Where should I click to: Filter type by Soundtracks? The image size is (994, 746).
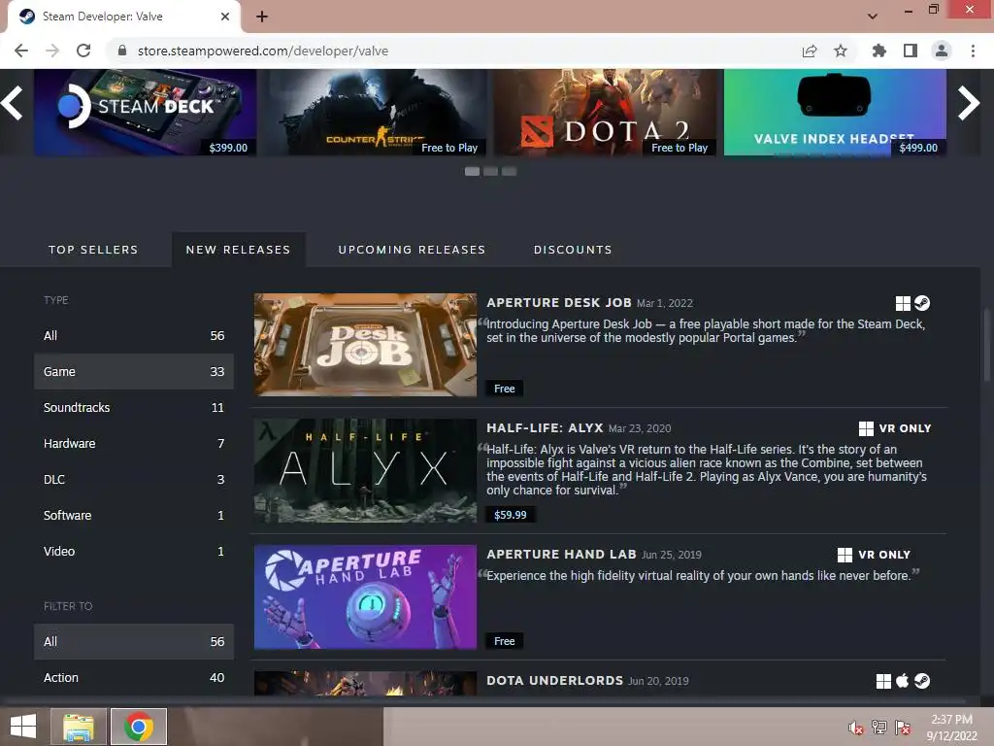coord(134,407)
